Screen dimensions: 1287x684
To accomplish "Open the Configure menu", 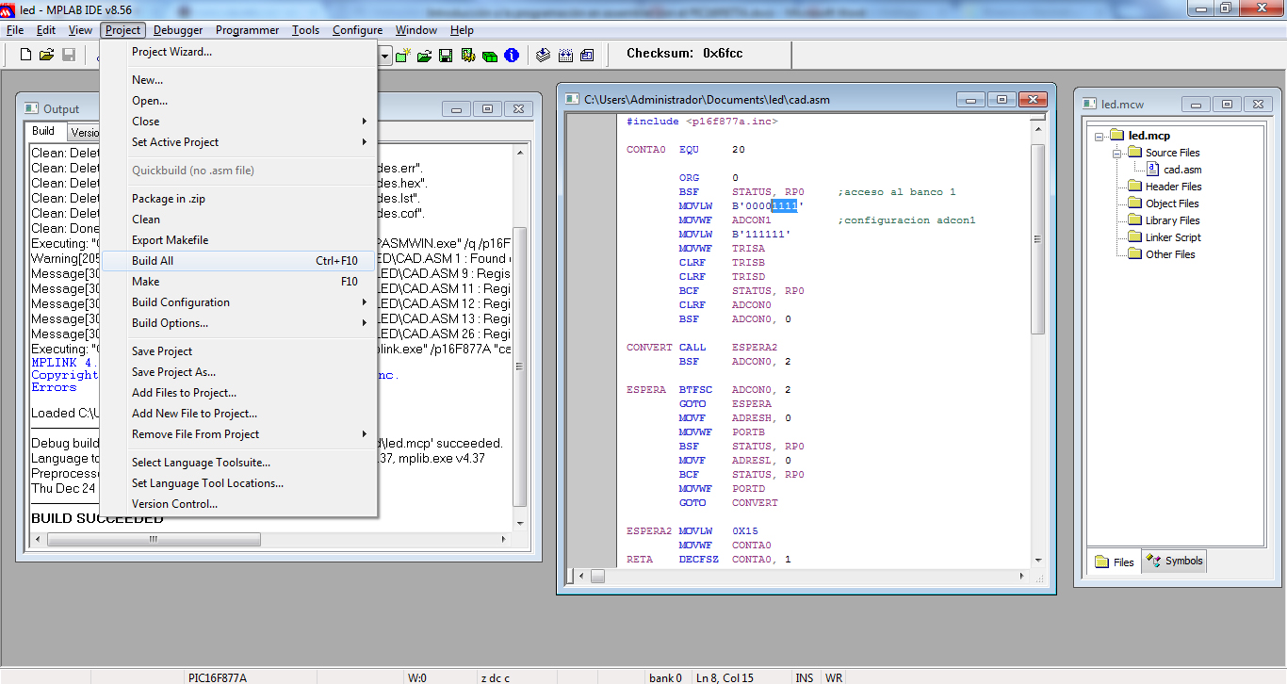I will pyautogui.click(x=357, y=30).
